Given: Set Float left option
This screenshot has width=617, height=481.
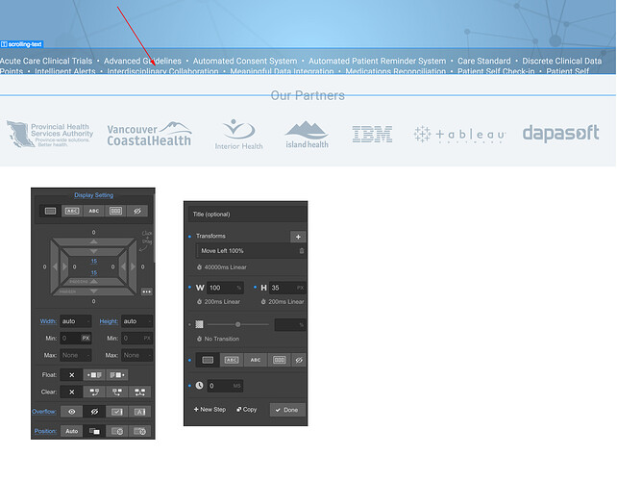Looking at the screenshot, I should click(94, 375).
